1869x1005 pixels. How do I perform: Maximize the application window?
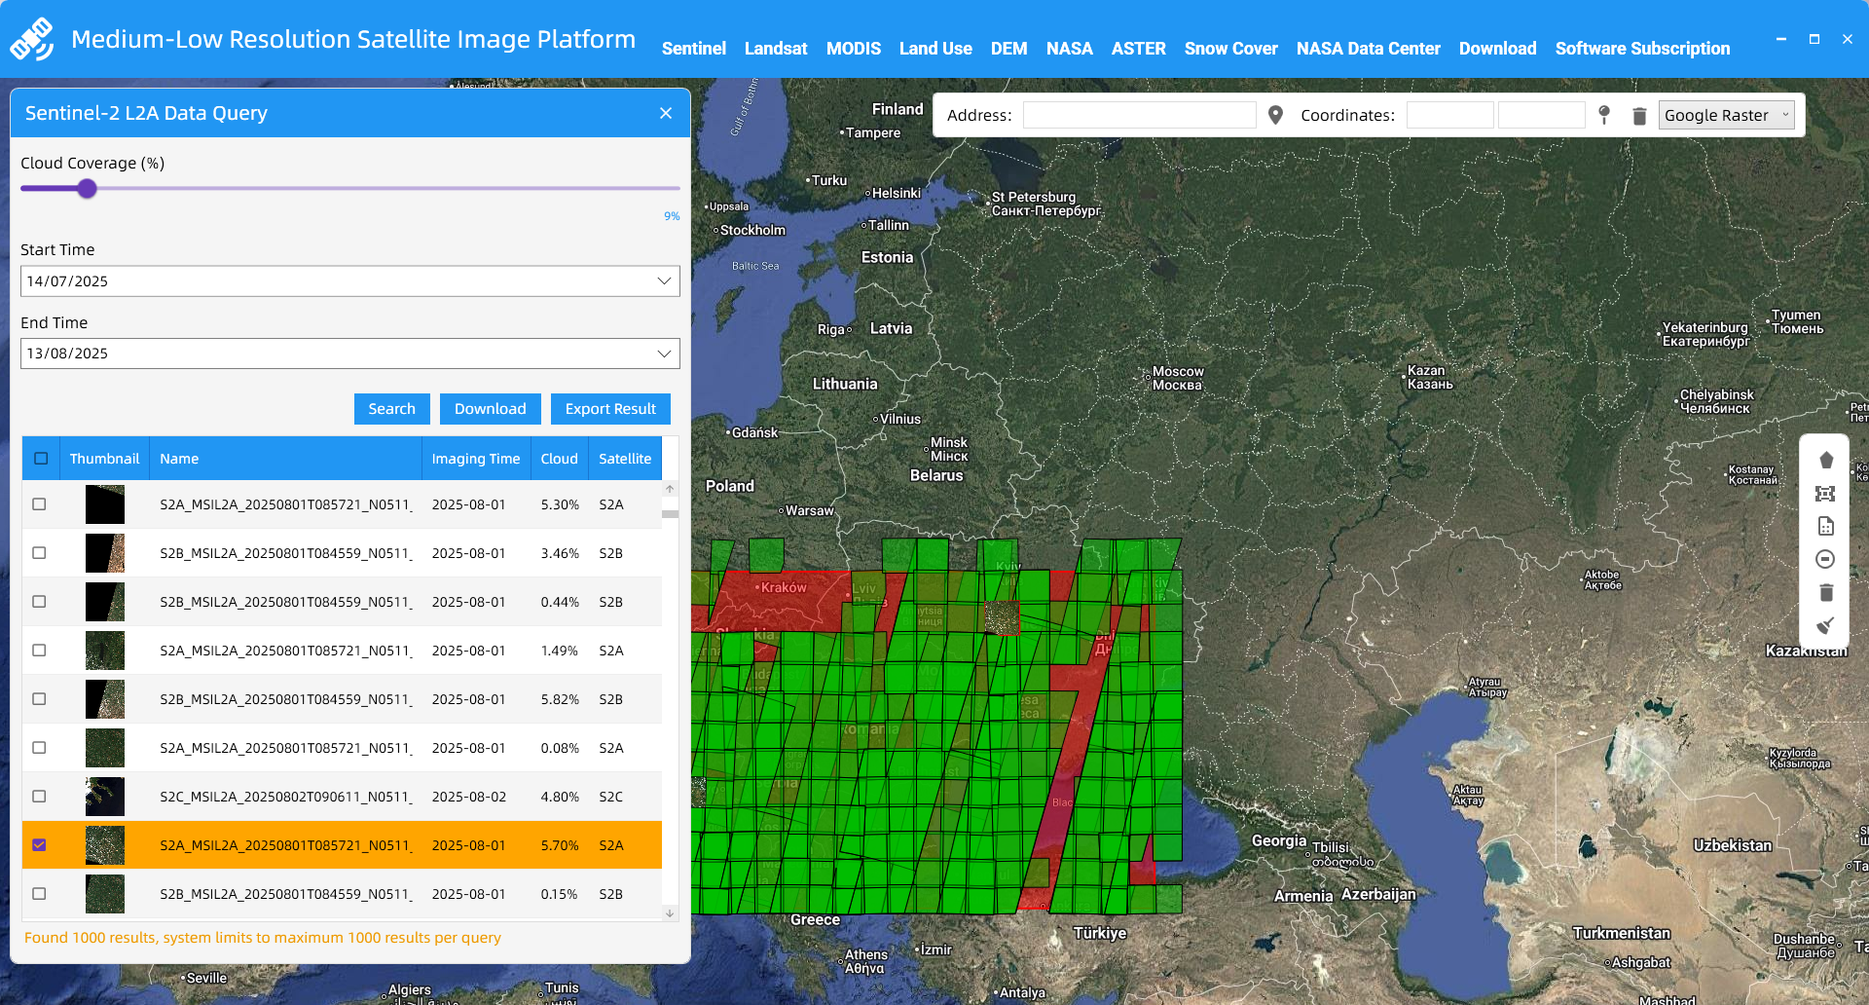click(x=1814, y=39)
